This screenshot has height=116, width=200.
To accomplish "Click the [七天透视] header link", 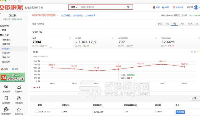I will coord(66,16).
